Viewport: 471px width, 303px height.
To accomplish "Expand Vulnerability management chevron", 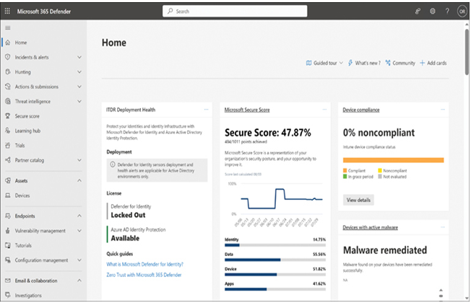I will pos(79,230).
